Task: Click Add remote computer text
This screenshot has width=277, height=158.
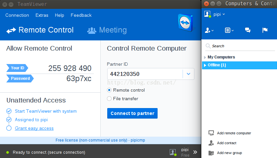Action: 234,133
